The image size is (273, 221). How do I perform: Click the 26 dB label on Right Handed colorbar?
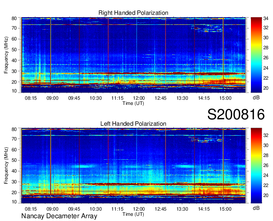point(266,58)
